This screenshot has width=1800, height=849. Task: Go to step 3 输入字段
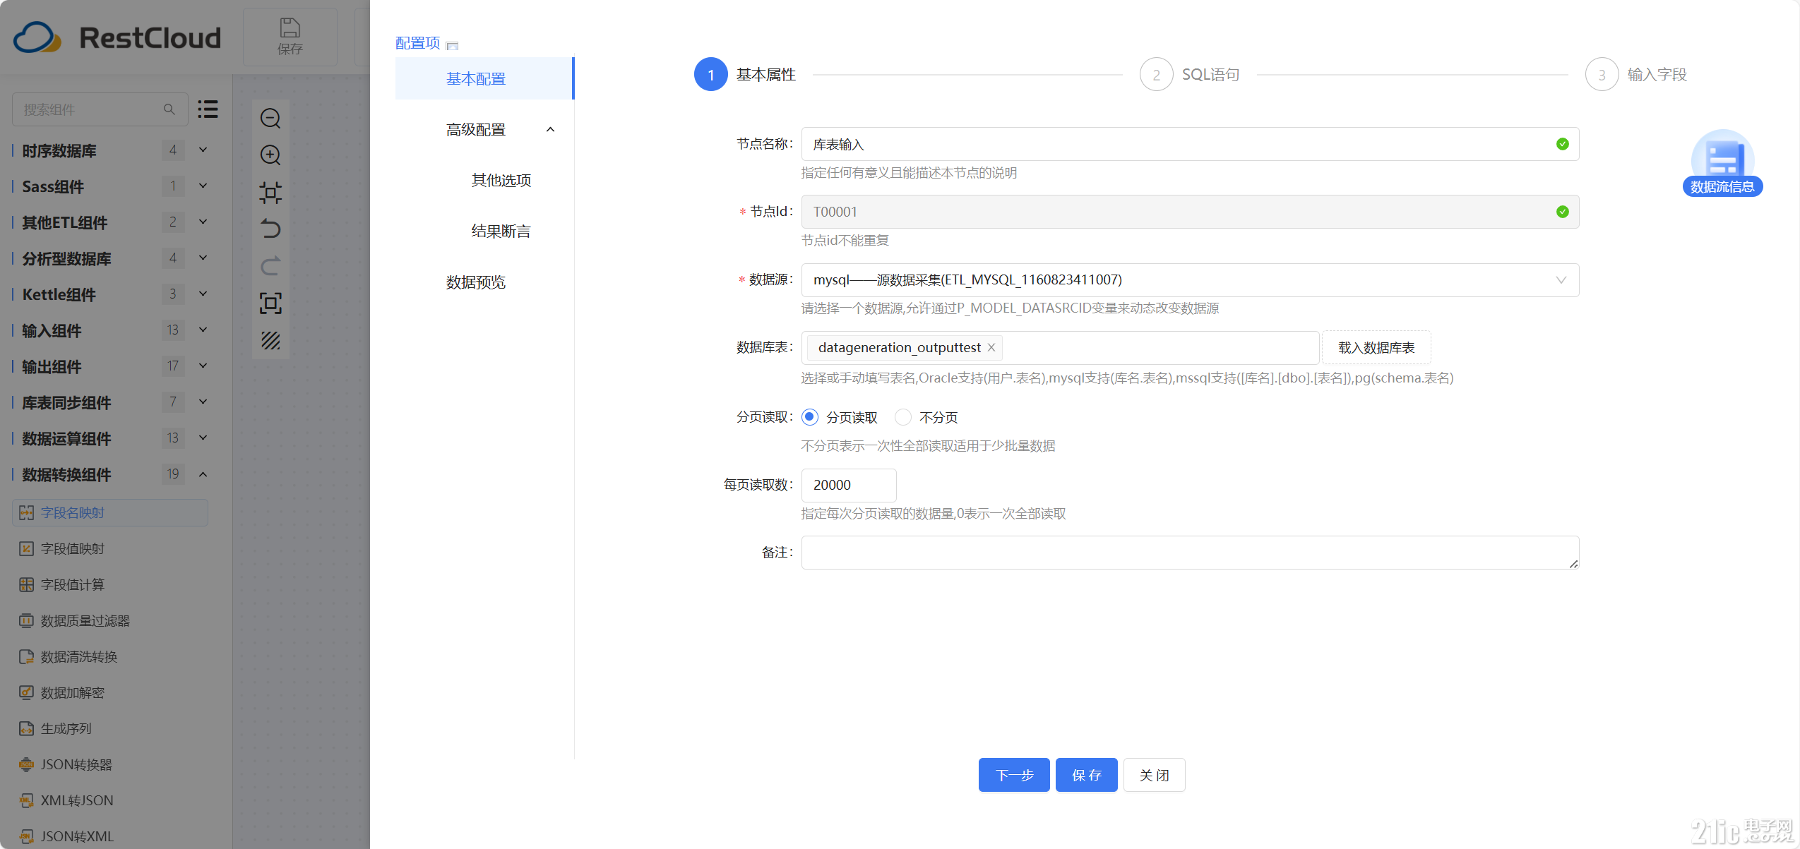[x=1636, y=74]
